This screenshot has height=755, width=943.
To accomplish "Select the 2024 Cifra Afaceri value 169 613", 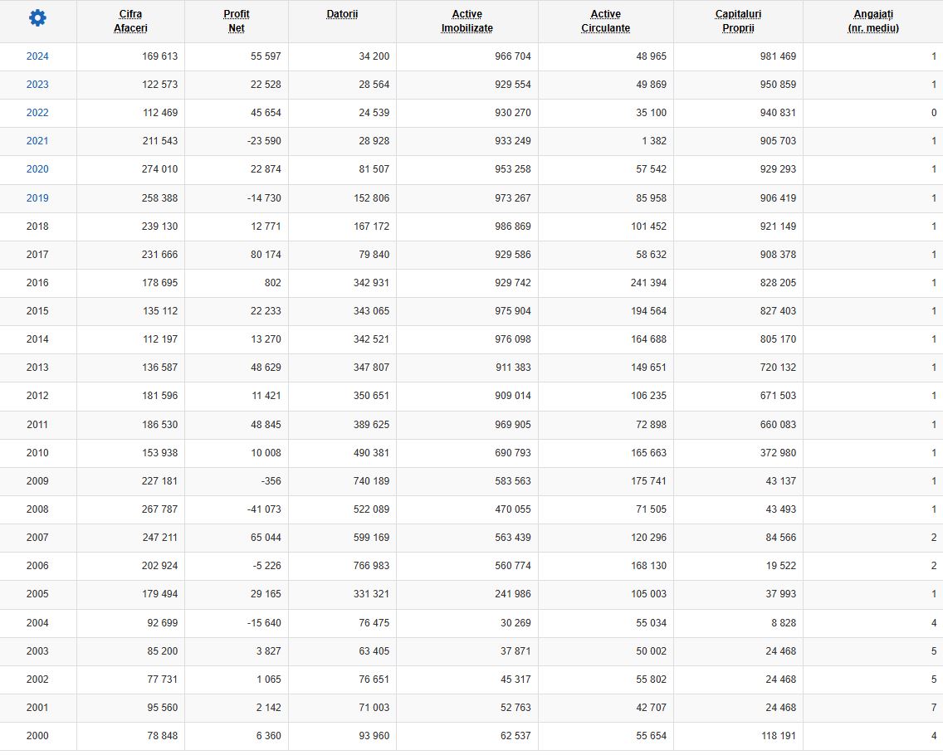I will (160, 56).
